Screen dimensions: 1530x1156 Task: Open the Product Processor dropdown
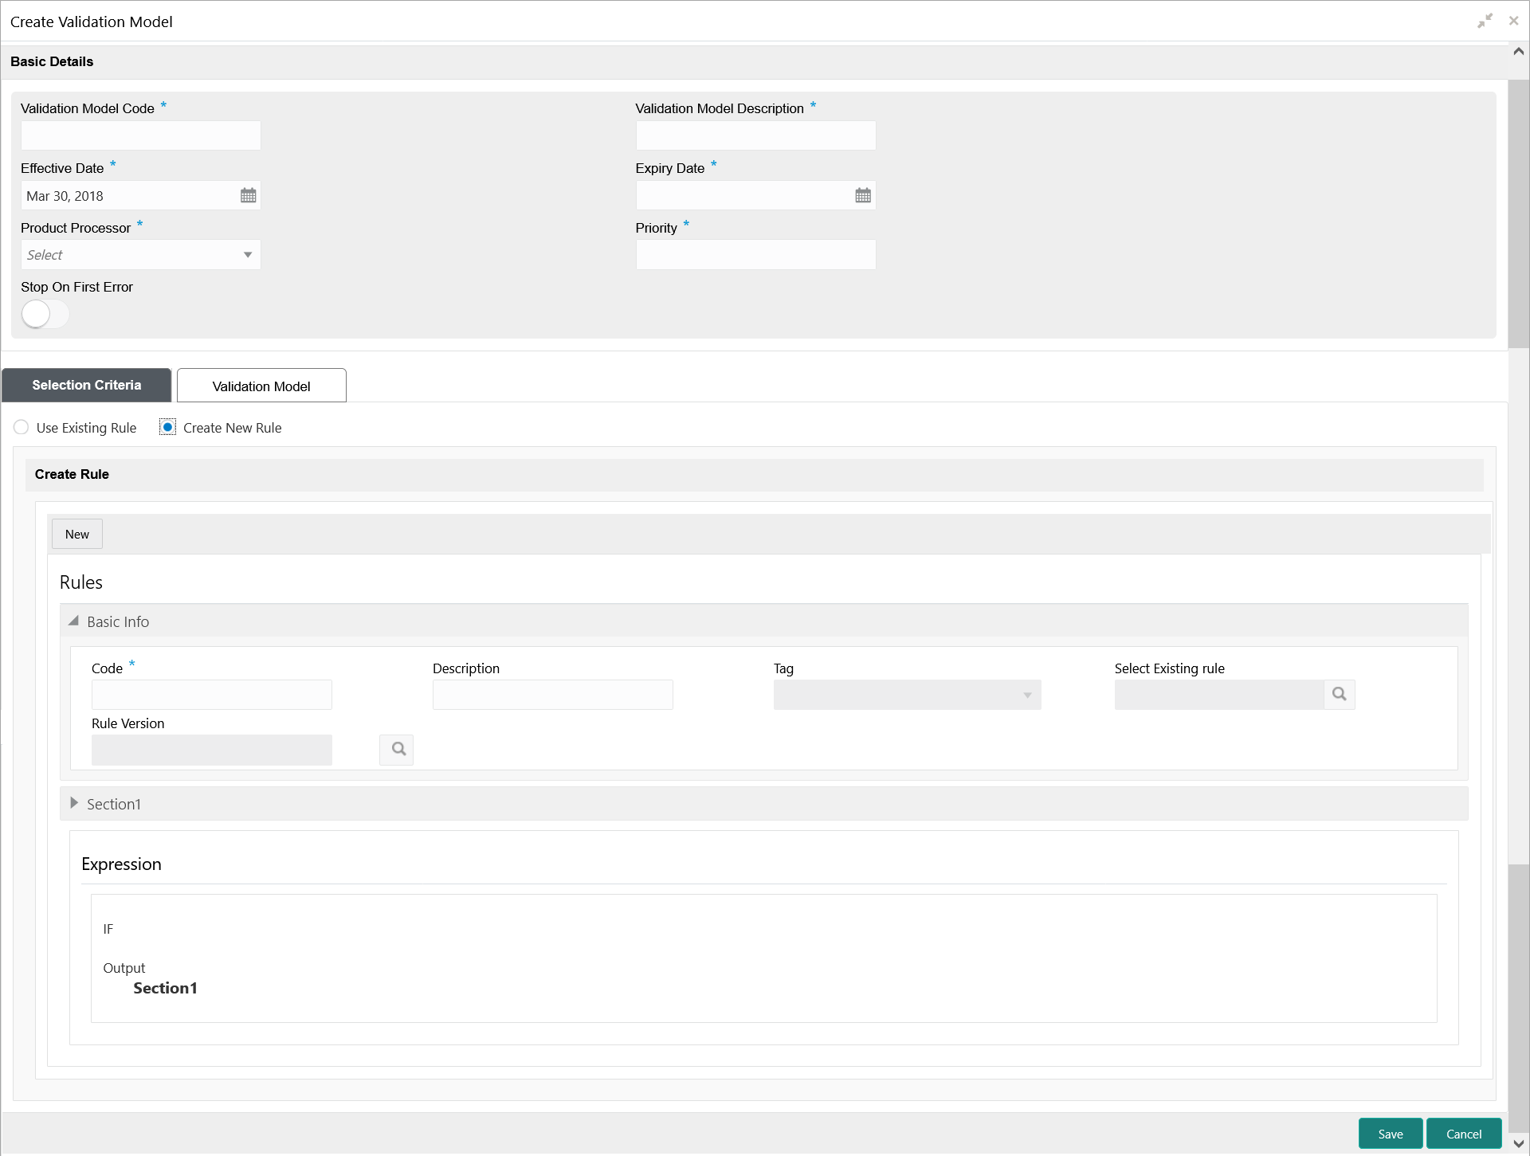click(140, 255)
